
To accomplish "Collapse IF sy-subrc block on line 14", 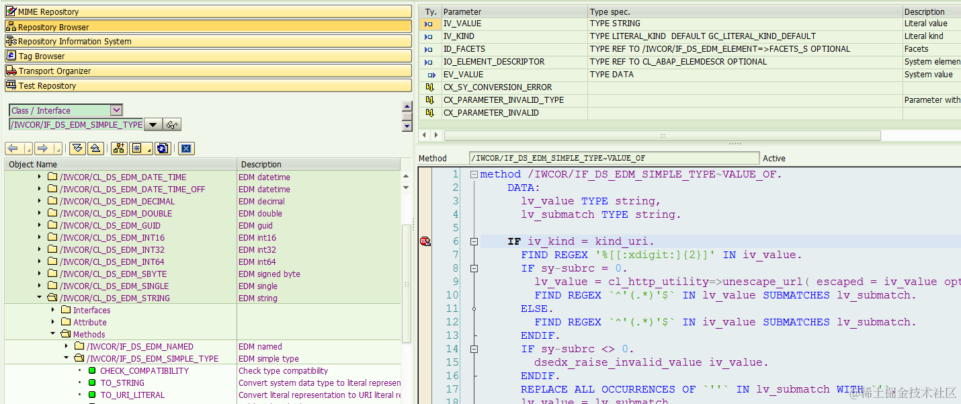I will (474, 349).
